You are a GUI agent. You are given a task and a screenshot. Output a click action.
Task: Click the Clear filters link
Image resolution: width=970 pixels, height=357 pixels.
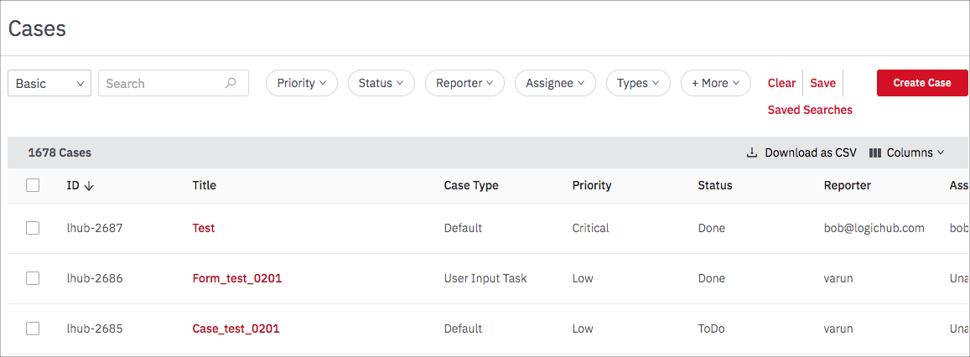click(x=782, y=83)
